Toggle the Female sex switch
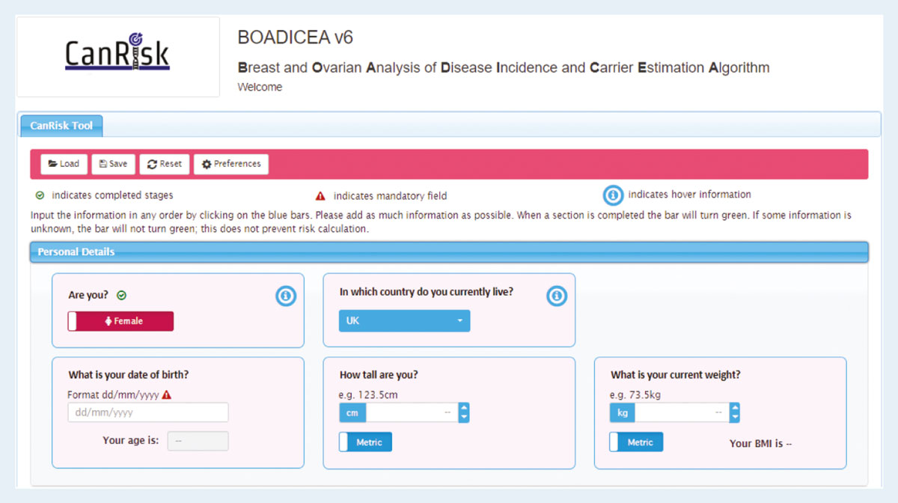Image resolution: width=898 pixels, height=503 pixels. [120, 321]
